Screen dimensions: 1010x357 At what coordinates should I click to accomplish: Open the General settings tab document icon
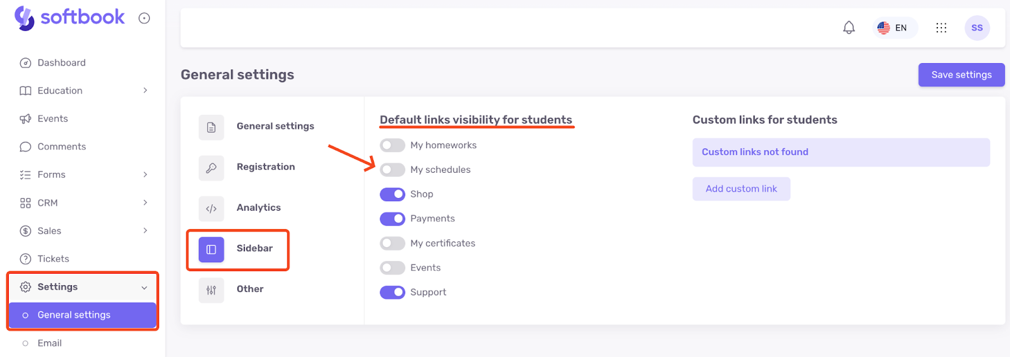tap(211, 127)
